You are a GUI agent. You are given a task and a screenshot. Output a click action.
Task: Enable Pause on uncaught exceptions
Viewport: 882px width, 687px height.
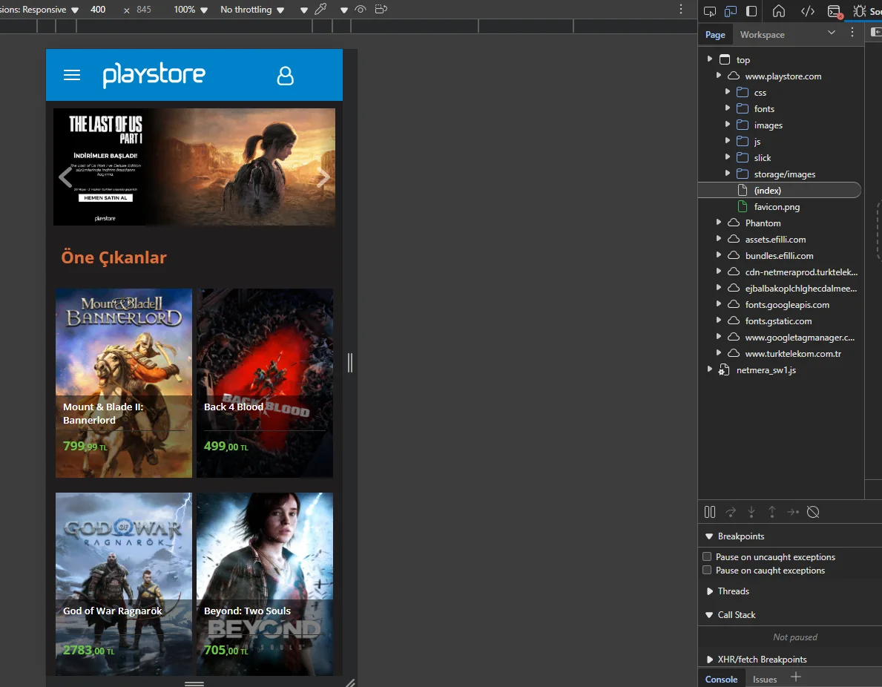coord(707,557)
